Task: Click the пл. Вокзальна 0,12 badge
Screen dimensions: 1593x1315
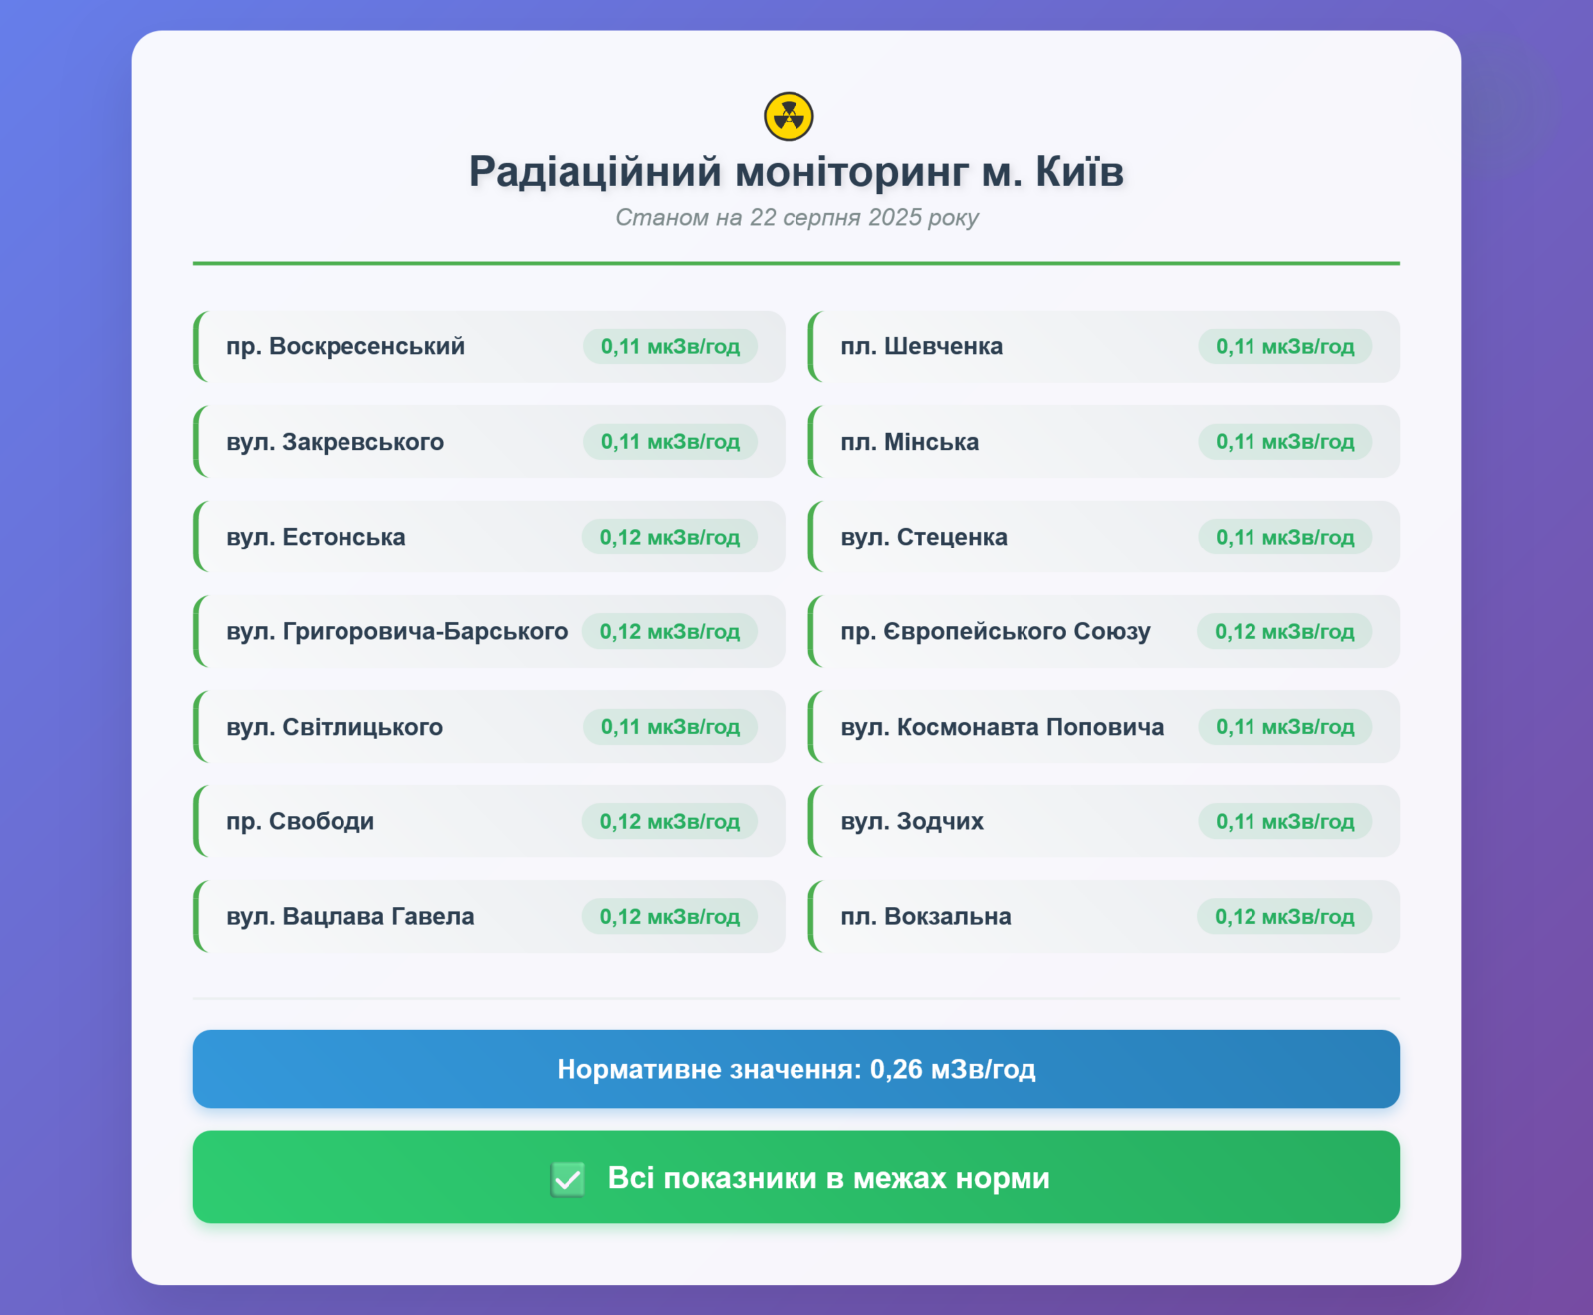Action: point(1284,917)
